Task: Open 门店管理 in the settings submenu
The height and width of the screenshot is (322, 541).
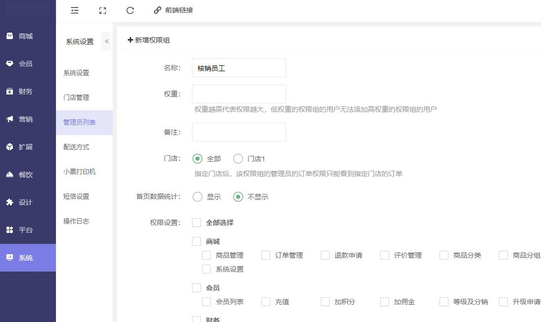Action: coord(76,97)
